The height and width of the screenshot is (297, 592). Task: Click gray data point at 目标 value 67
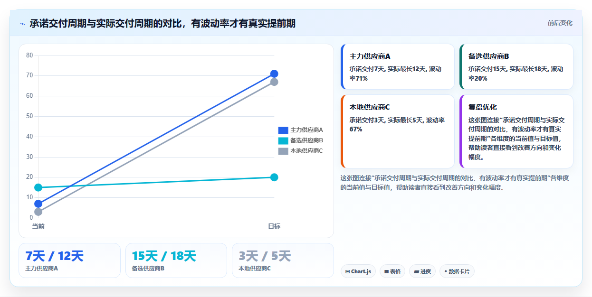tap(274, 82)
